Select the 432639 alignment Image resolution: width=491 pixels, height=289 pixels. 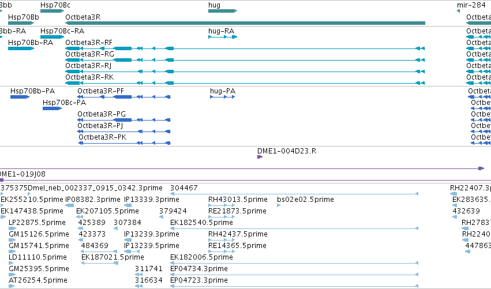[x=466, y=211]
